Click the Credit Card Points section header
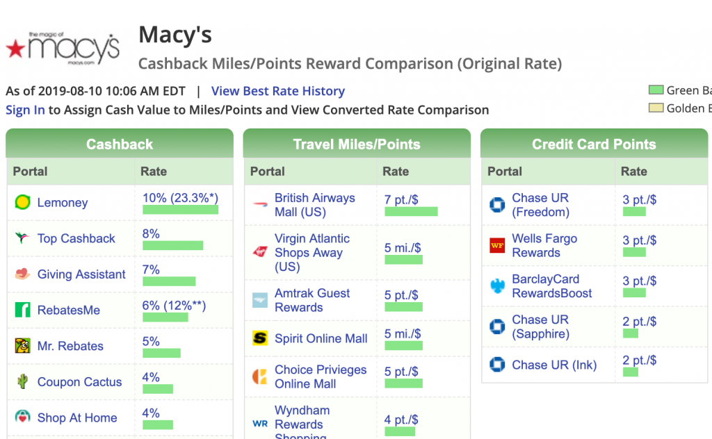Viewport: 712px width, 439px height. (x=594, y=144)
